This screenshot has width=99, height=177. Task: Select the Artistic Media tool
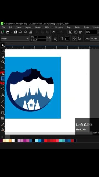click(x=3, y=74)
